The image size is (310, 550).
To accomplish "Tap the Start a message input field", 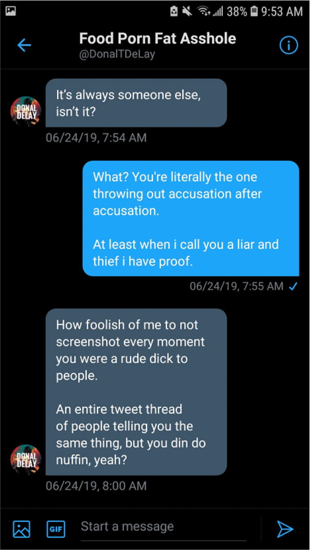I will click(168, 527).
